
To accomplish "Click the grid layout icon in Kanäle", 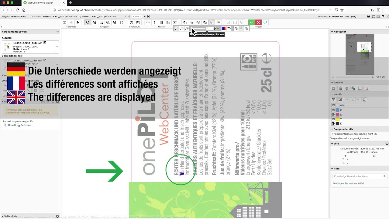I will [x=333, y=100].
